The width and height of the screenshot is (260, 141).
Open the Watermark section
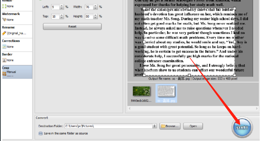click(x=17, y=18)
